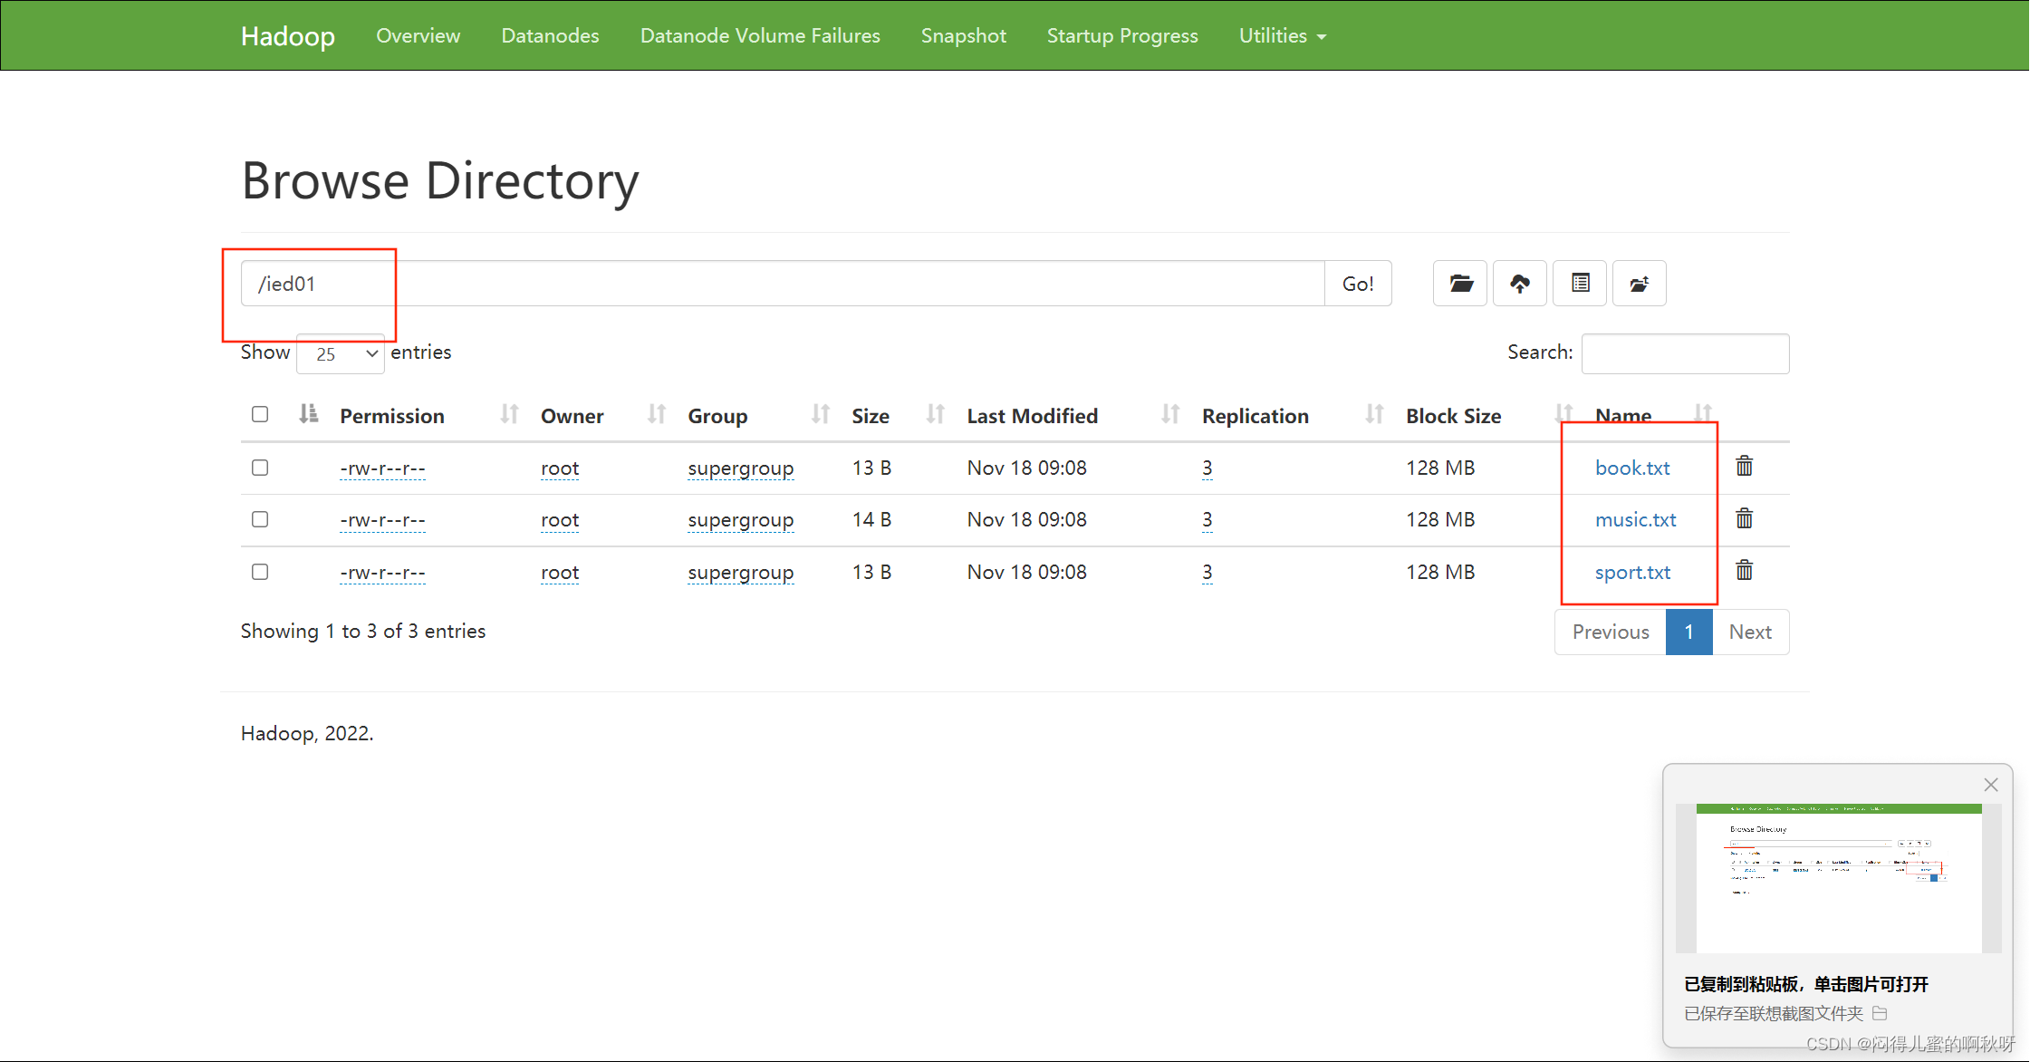Image resolution: width=2030 pixels, height=1062 pixels.
Task: Sort table by the Size column
Action: tap(871, 416)
